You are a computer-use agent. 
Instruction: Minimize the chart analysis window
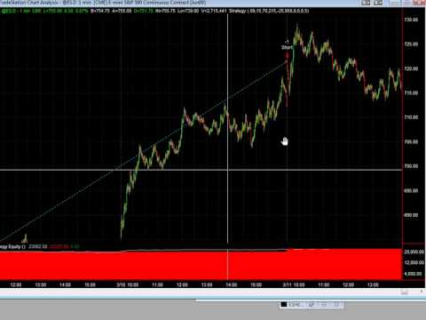pyautogui.click(x=394, y=3)
